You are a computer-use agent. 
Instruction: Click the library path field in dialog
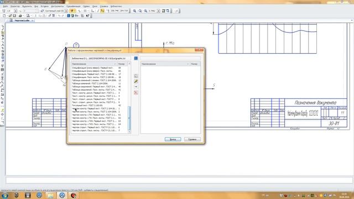point(101,58)
